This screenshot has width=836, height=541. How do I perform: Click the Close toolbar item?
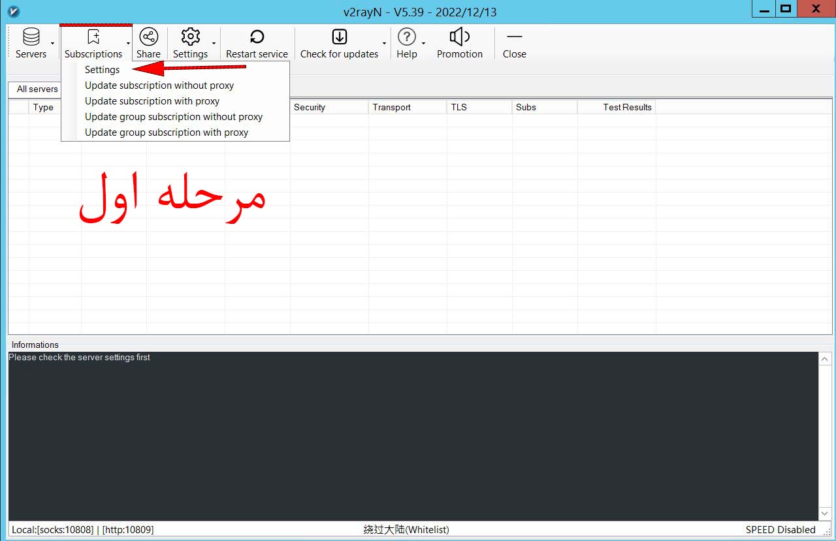tap(515, 44)
